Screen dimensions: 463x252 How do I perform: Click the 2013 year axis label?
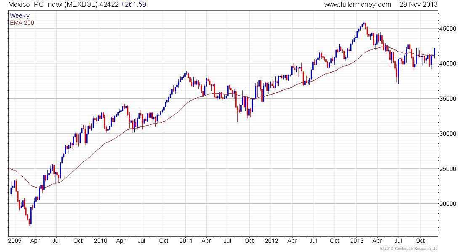click(357, 241)
